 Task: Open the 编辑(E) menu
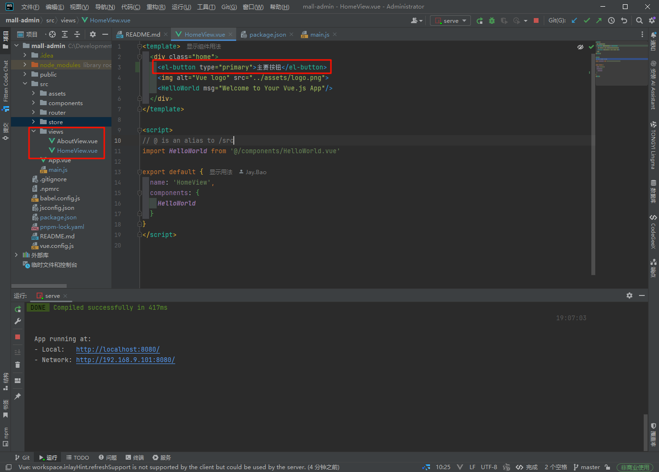pos(55,7)
